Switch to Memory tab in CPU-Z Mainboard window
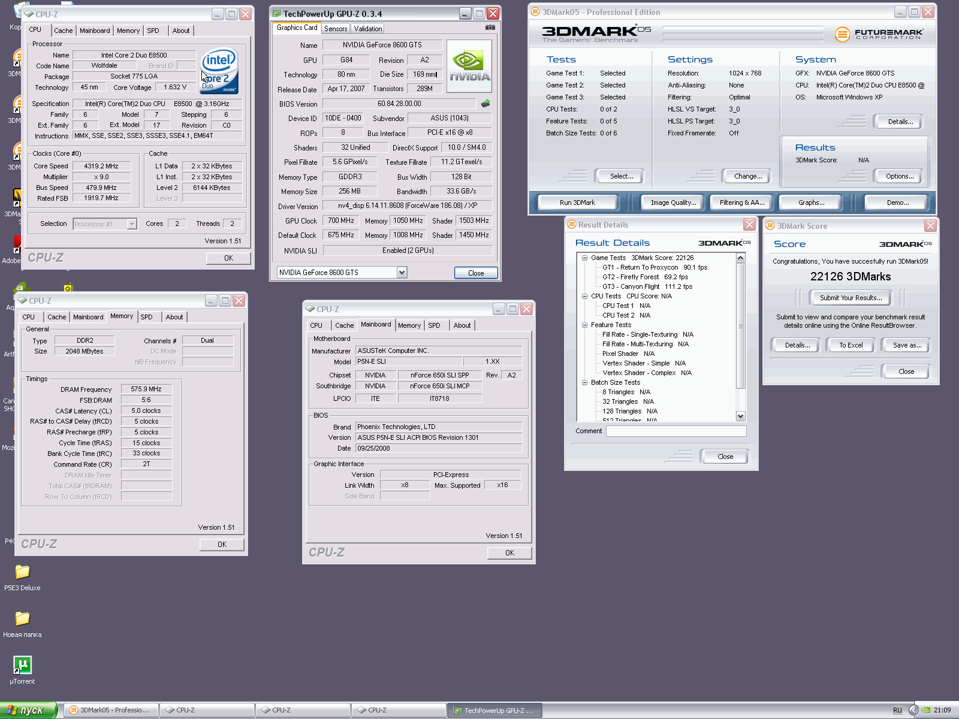The width and height of the screenshot is (959, 719). pos(409,325)
